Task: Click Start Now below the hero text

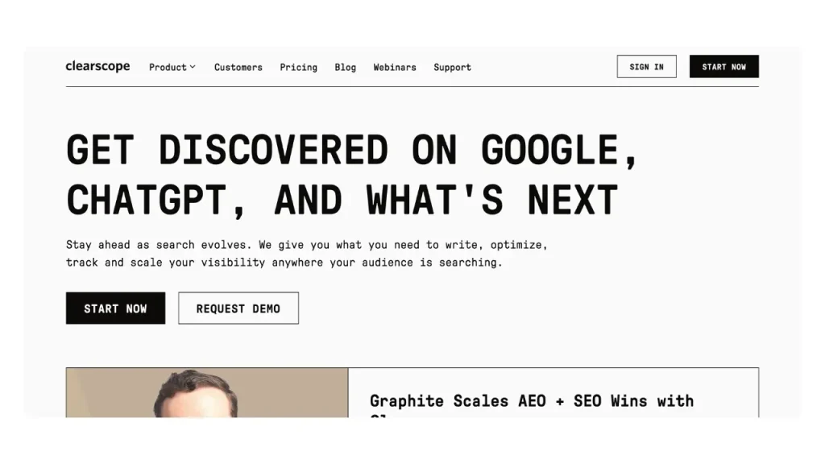Action: [x=116, y=309]
